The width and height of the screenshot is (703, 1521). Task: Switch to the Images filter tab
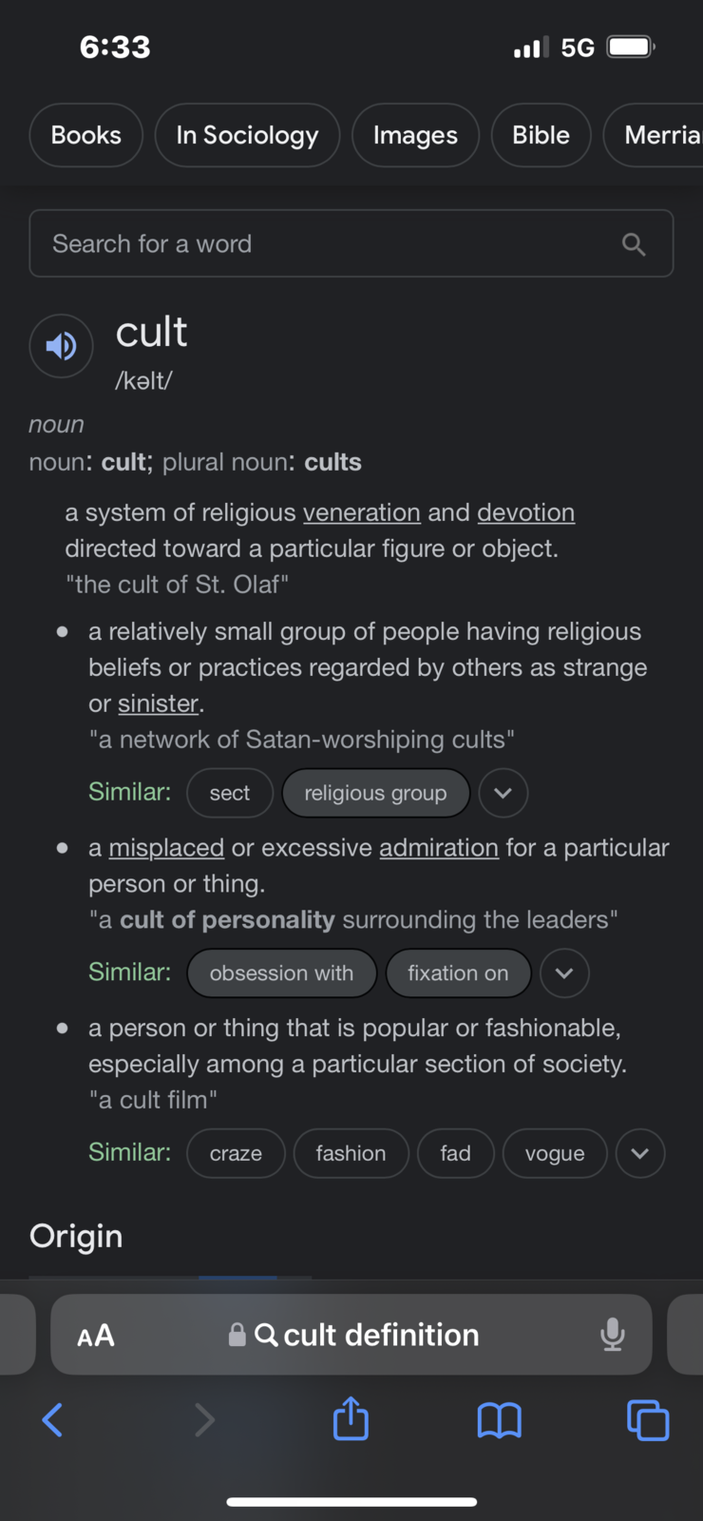pos(415,135)
